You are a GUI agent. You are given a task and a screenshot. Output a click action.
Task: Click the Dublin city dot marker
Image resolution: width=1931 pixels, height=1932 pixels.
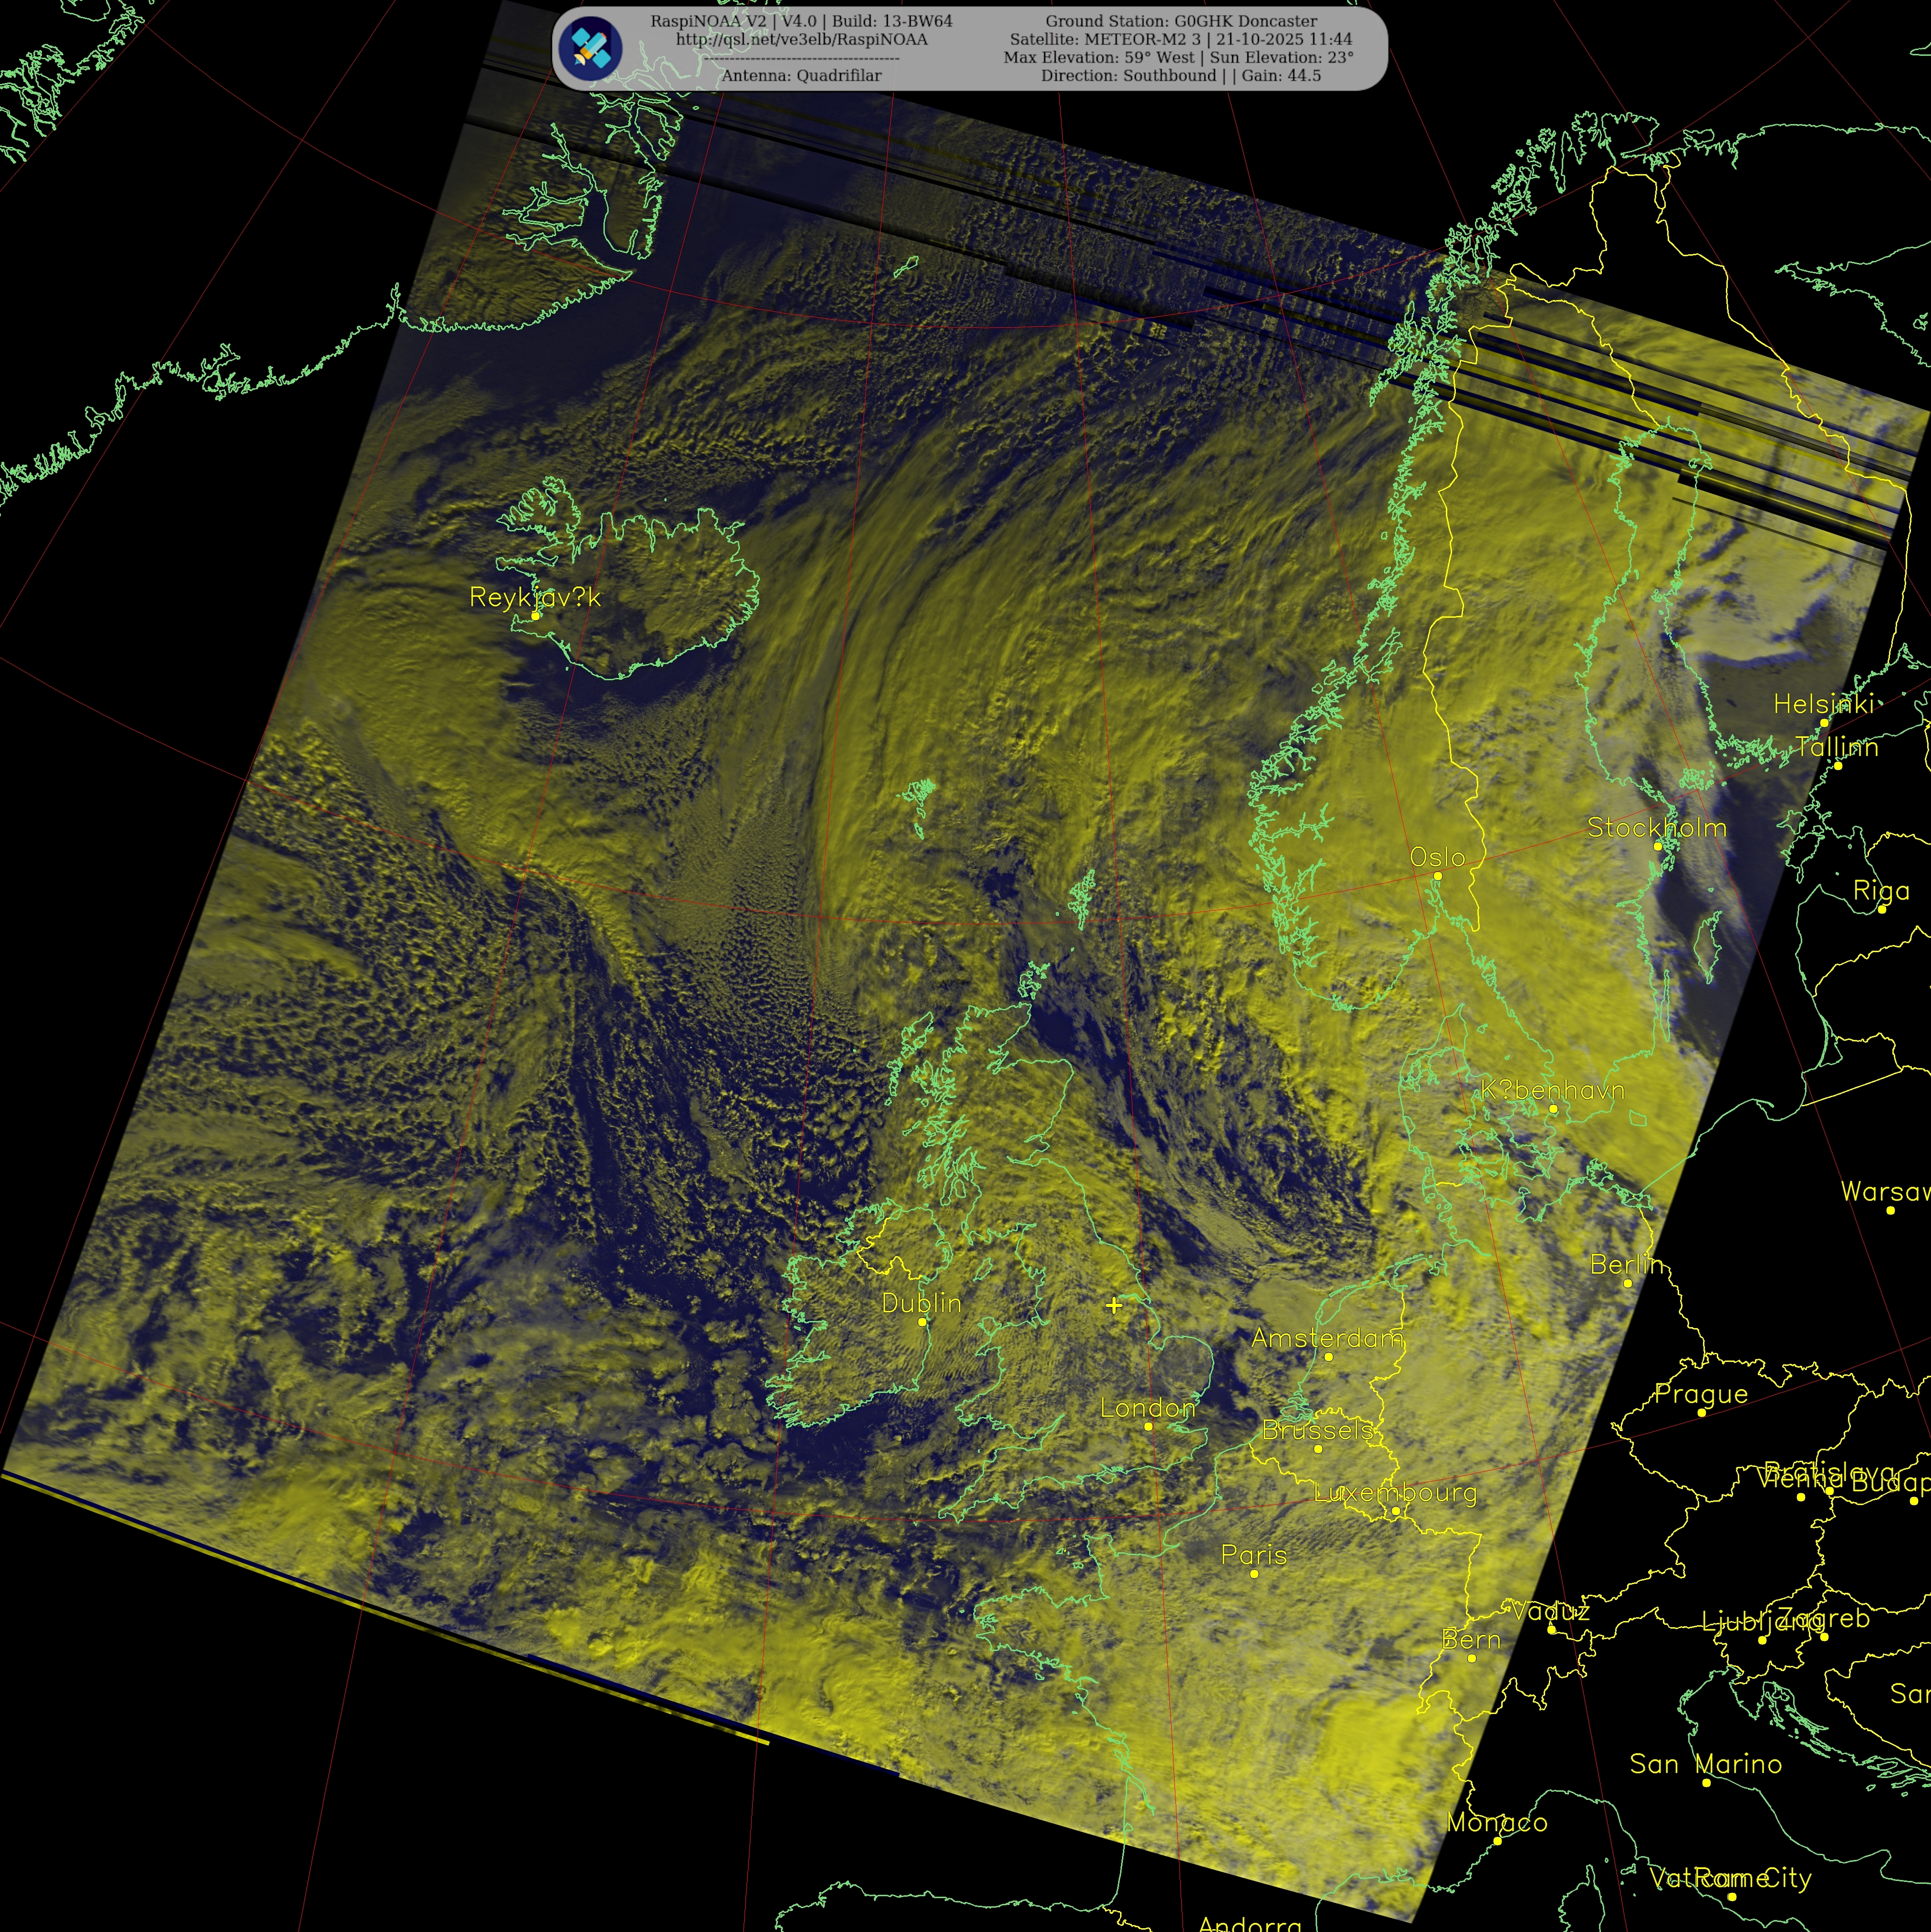[x=922, y=1322]
